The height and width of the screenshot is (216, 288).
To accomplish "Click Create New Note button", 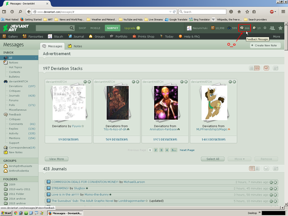I will 265,45.
